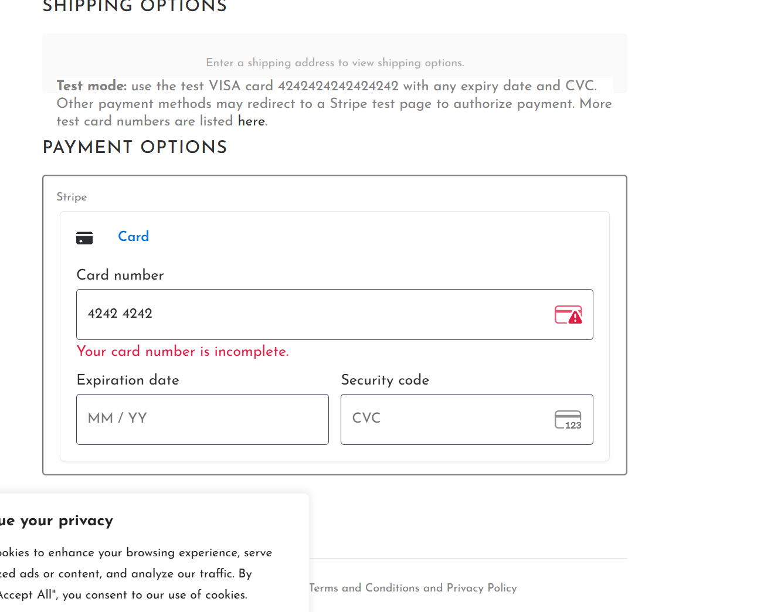Click the 'Card number' field label

tap(120, 275)
